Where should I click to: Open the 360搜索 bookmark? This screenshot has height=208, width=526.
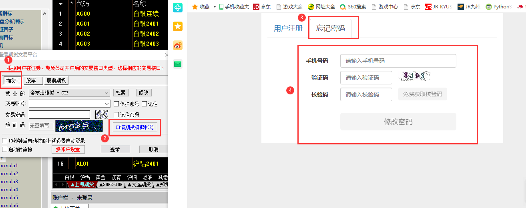pyautogui.click(x=353, y=7)
